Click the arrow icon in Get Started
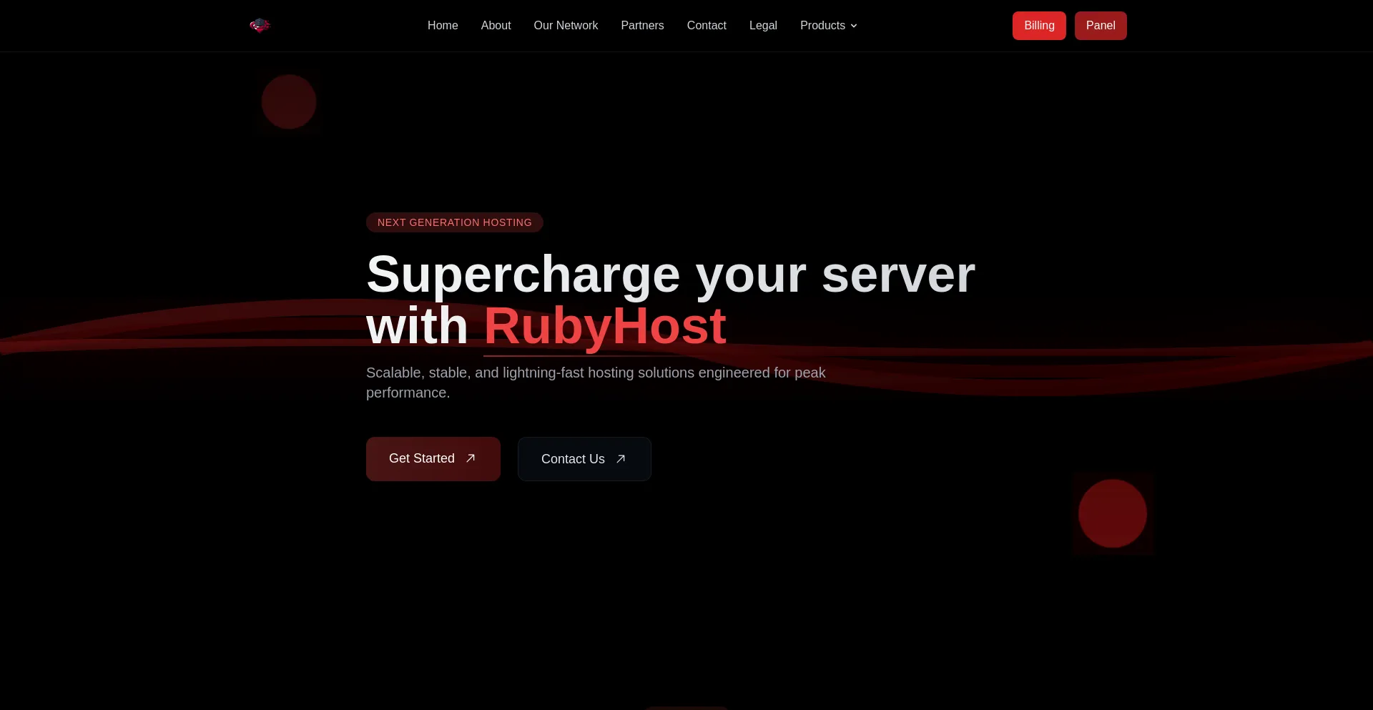Image resolution: width=1373 pixels, height=710 pixels. (x=471, y=458)
